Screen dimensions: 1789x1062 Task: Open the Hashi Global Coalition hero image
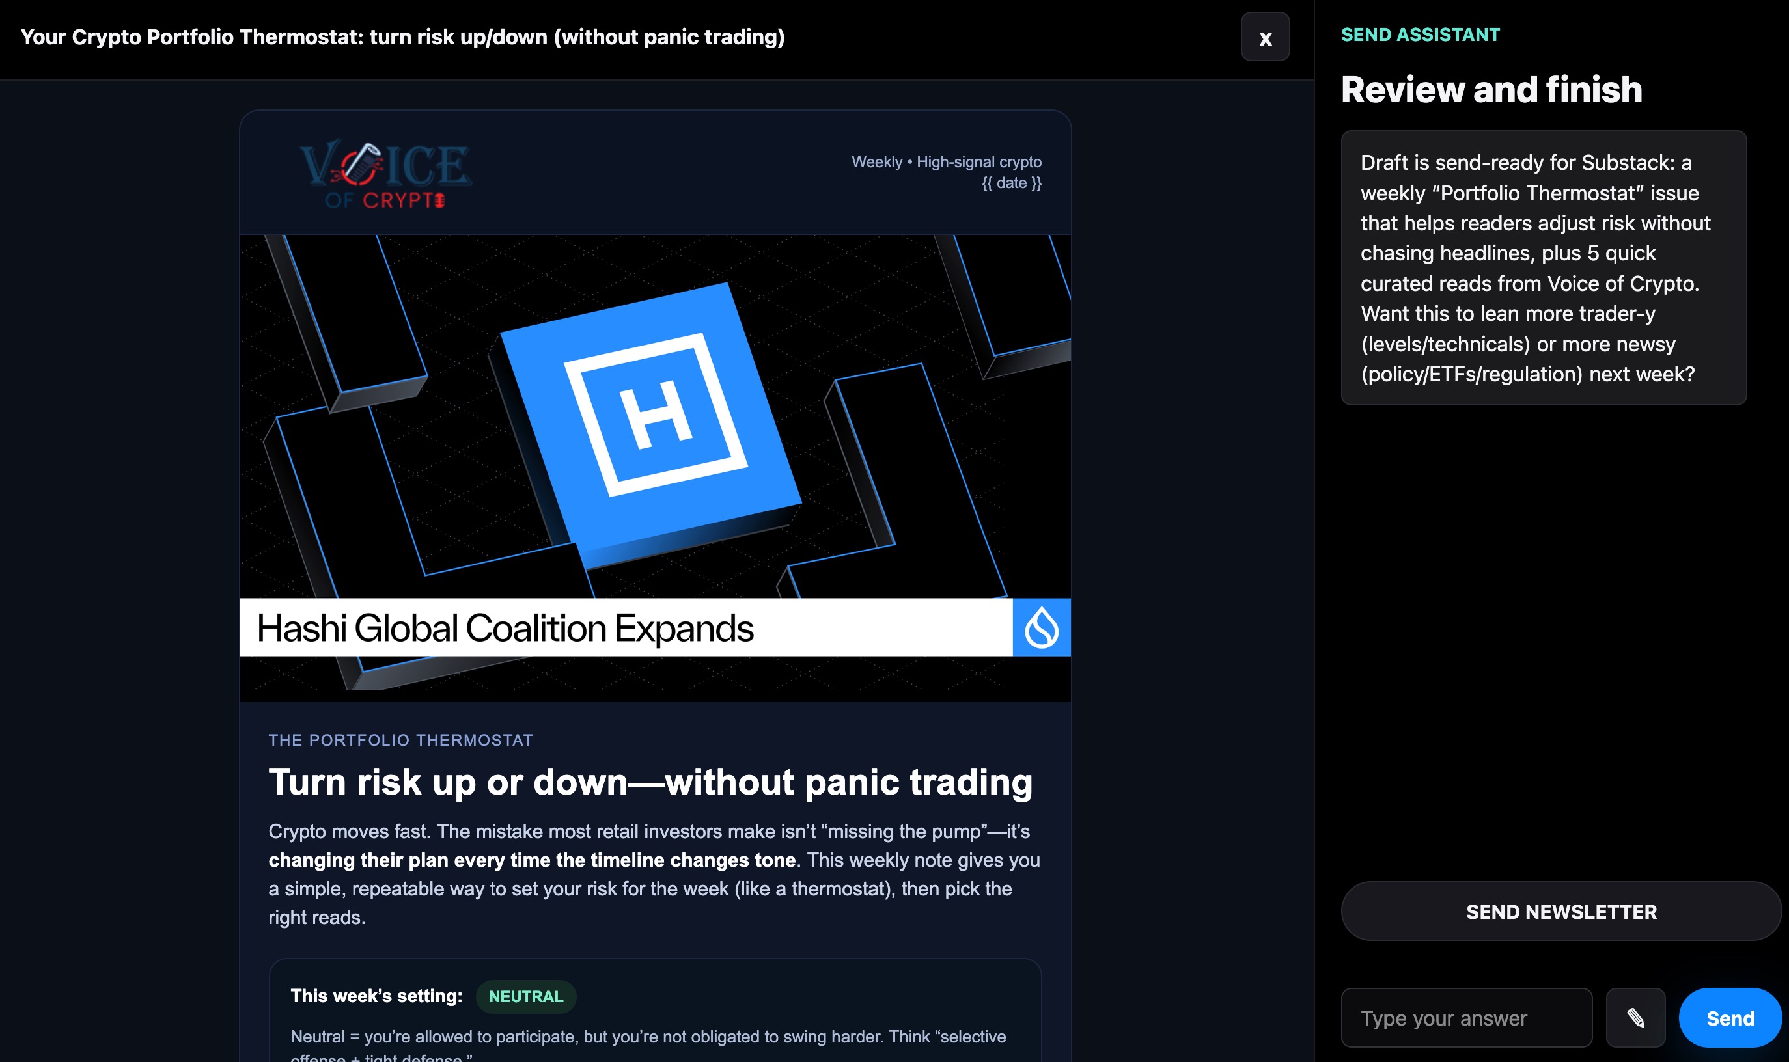tap(655, 468)
